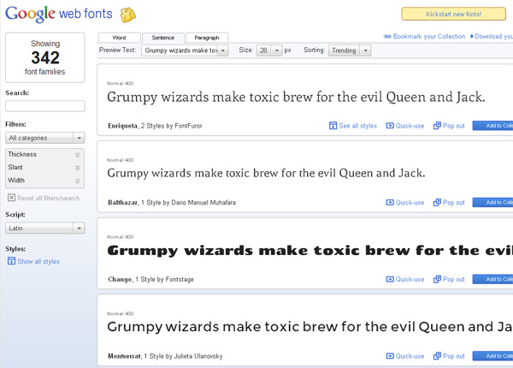Viewport: 513px width, 368px height.
Task: Click the Quick-use arrow icon for Montserrat
Action: 390,356
